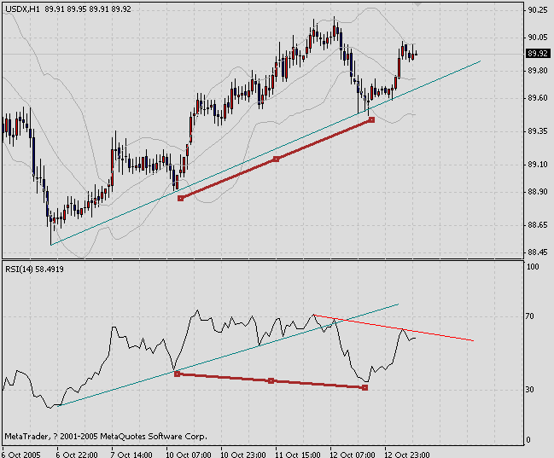Click the RSI(14) 58.4919 indicator label
Screen dimensions: 554x458
[34, 270]
